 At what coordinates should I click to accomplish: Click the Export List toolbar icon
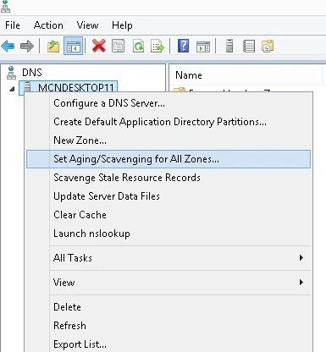coord(157,46)
